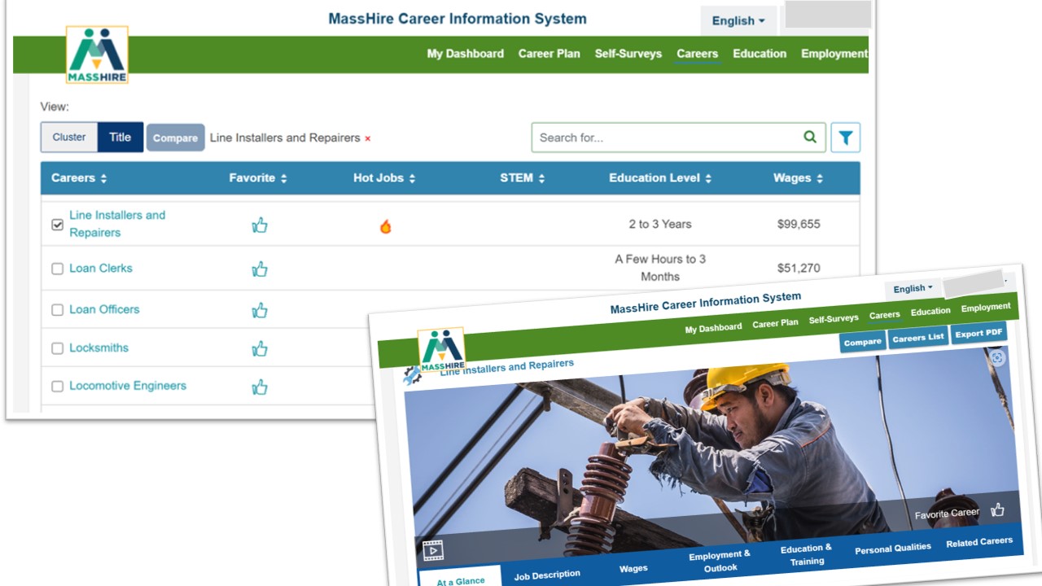Sort by the STEM column
Screen dimensions: 1042x586
[523, 178]
